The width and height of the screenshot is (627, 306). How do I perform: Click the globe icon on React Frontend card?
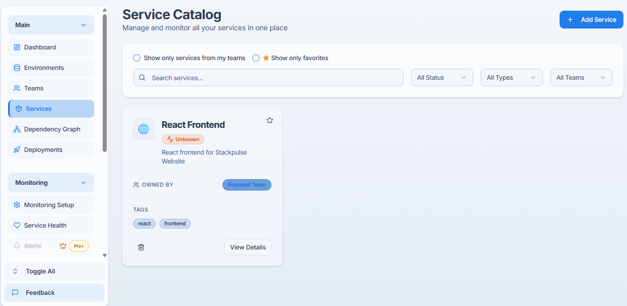pos(144,129)
